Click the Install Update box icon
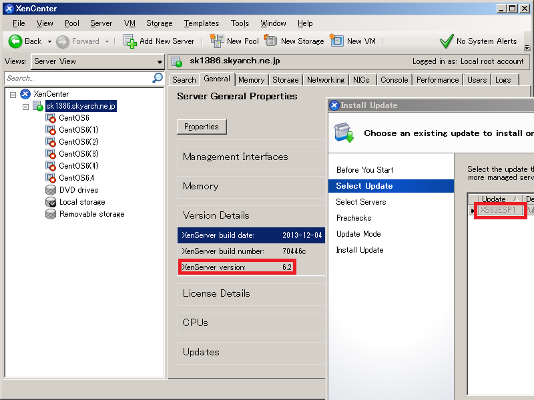This screenshot has height=400, width=534. pos(344,132)
